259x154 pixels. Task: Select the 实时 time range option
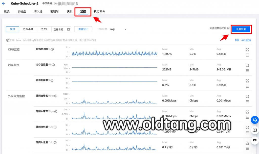click(13, 29)
